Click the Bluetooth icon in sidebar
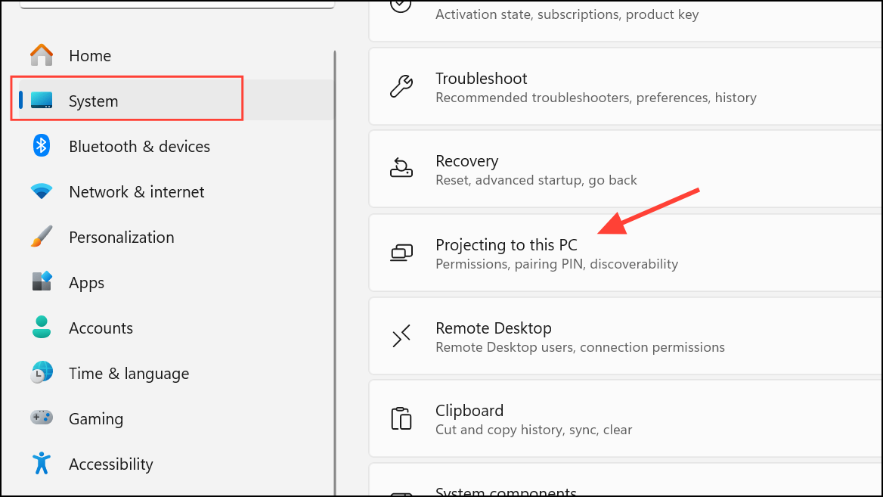 42,146
